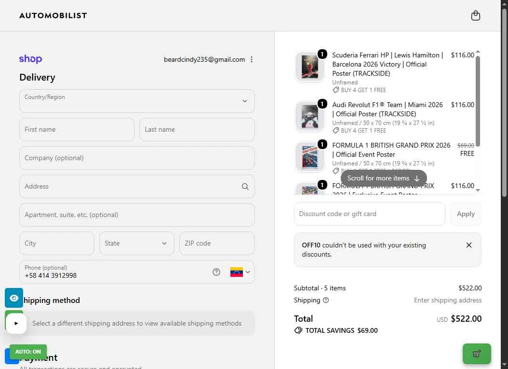Click the Company (optional) field

pyautogui.click(x=137, y=158)
